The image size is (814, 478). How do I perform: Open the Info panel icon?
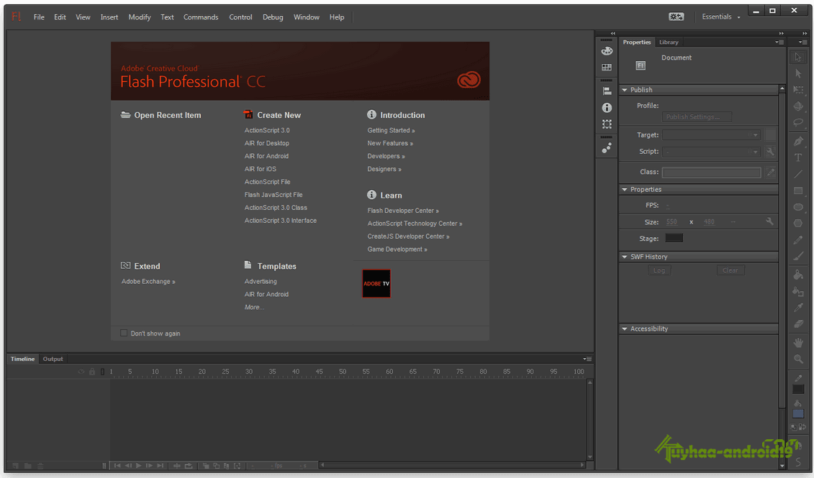607,107
